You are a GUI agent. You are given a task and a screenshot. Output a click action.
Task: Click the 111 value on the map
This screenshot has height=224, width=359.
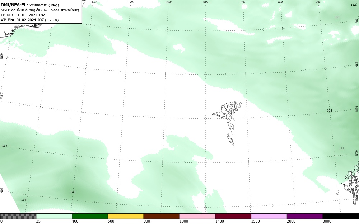coord(342,148)
